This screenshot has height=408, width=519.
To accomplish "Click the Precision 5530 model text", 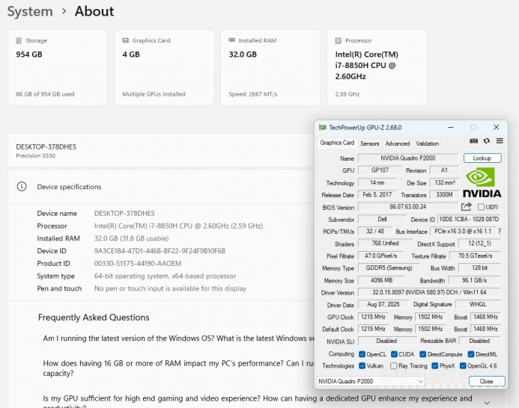I will 36,155.
